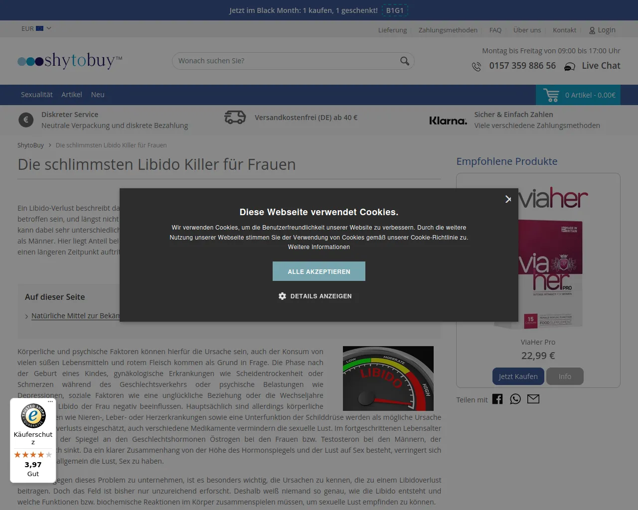This screenshot has height=510, width=638.
Task: Click the magnifying glass search icon
Action: (405, 61)
